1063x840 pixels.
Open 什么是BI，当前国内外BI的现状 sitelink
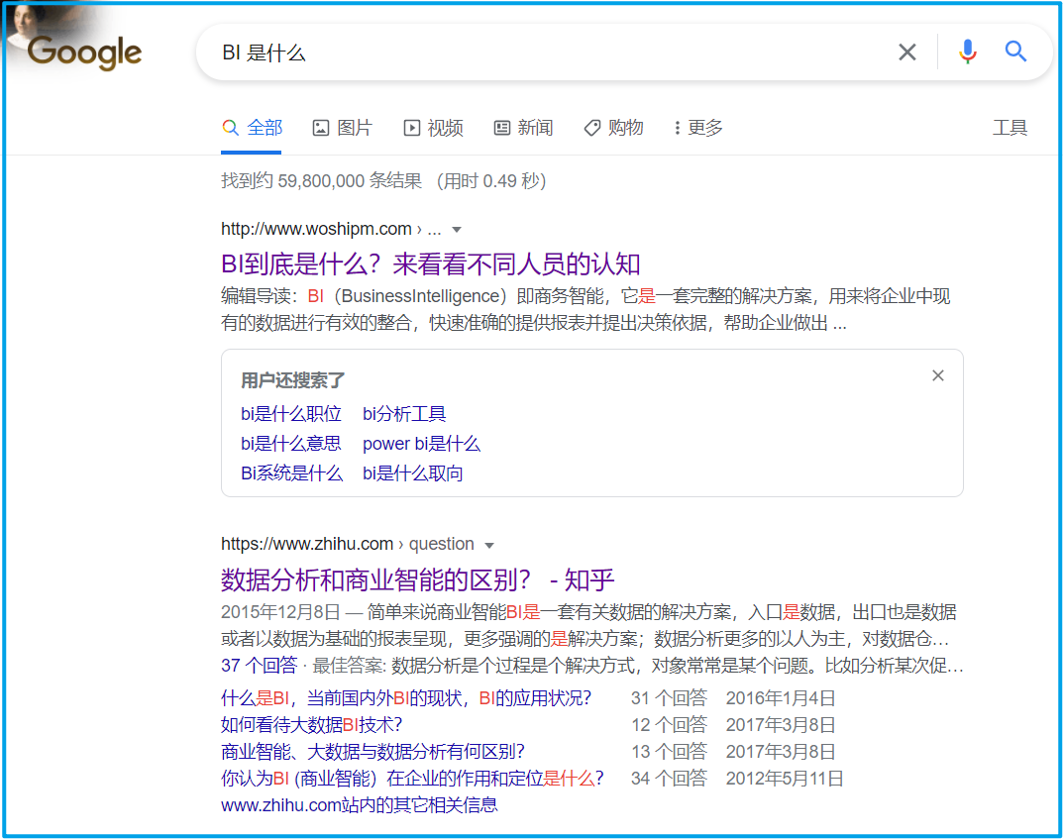coord(406,697)
